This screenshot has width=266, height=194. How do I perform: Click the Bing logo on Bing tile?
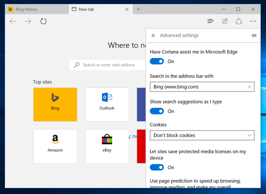click(55, 98)
